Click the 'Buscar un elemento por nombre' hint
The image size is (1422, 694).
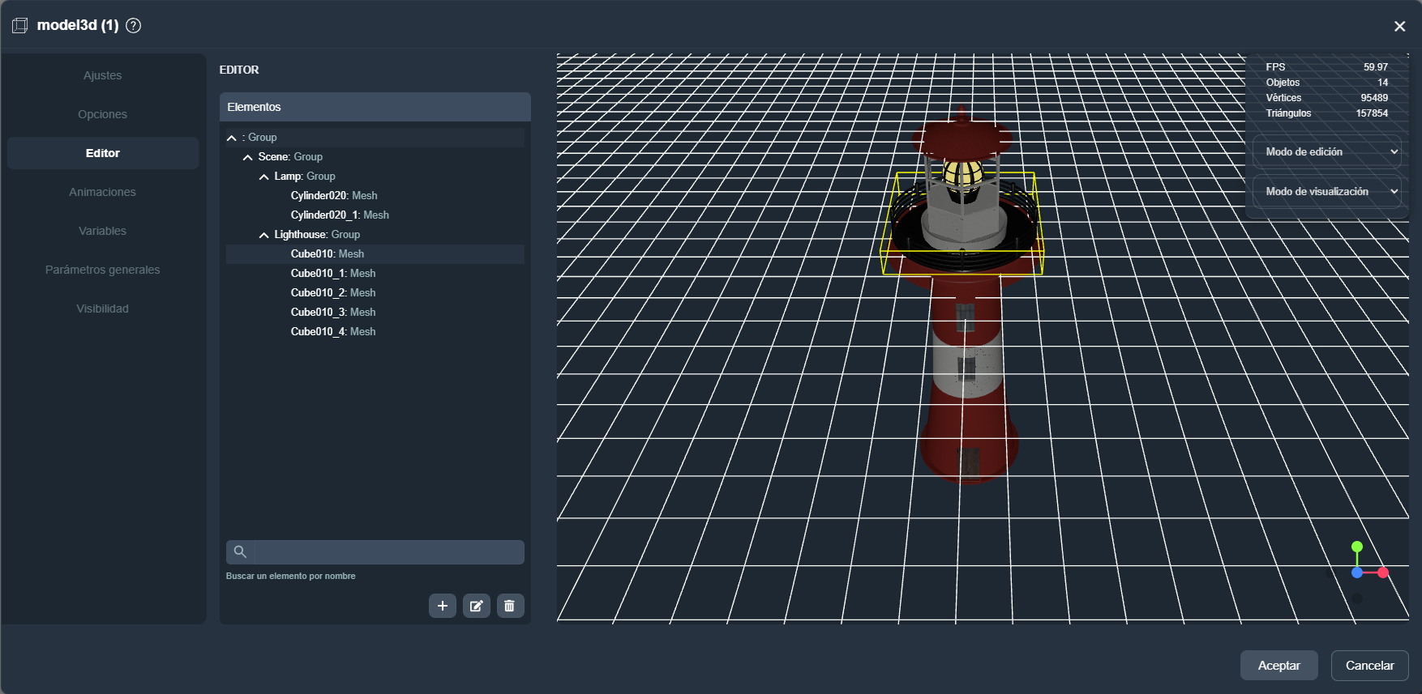tap(290, 576)
